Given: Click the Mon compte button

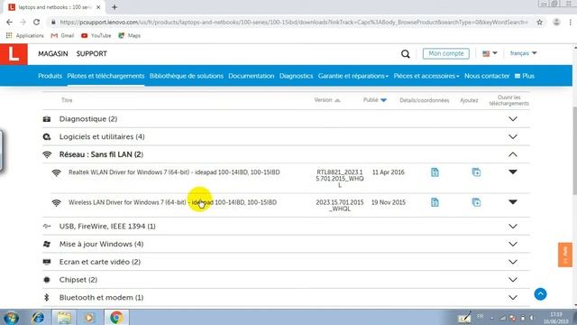Looking at the screenshot, I should point(446,53).
